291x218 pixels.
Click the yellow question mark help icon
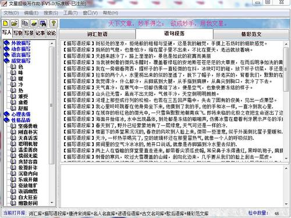(x=54, y=23)
